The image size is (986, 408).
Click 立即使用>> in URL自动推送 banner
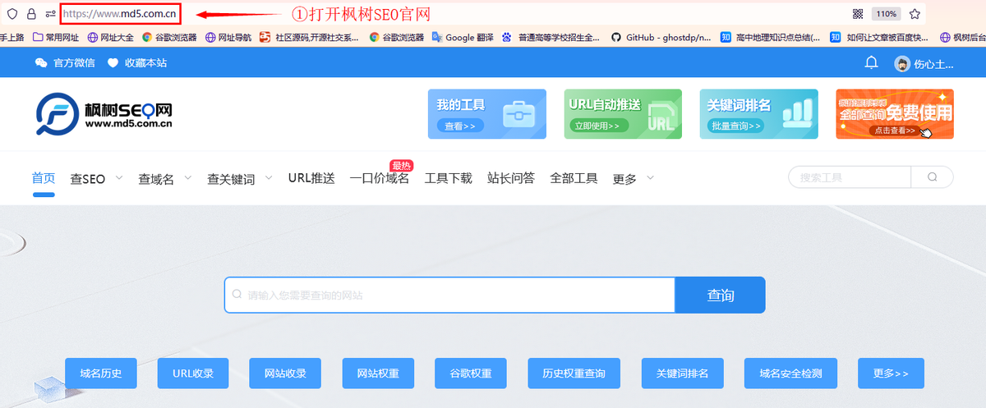tap(601, 126)
